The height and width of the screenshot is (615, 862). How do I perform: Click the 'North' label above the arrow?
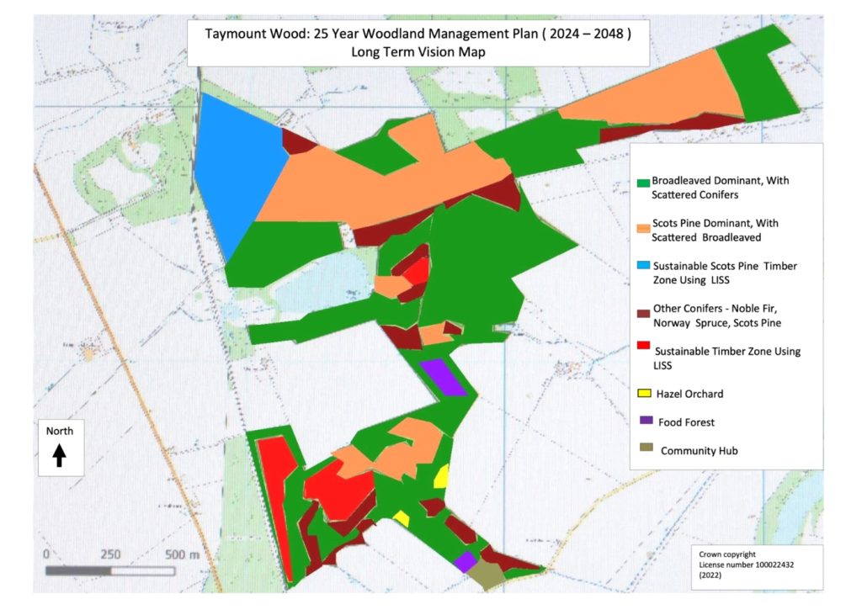pyautogui.click(x=60, y=431)
